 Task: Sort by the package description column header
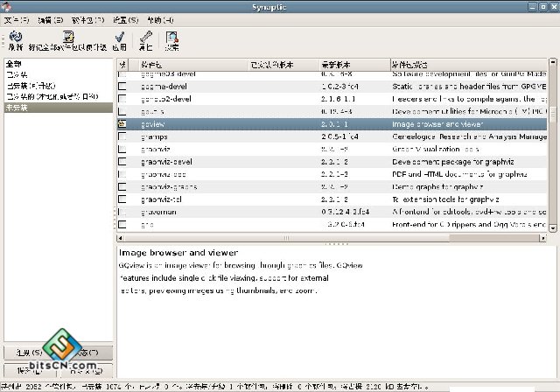click(x=469, y=65)
